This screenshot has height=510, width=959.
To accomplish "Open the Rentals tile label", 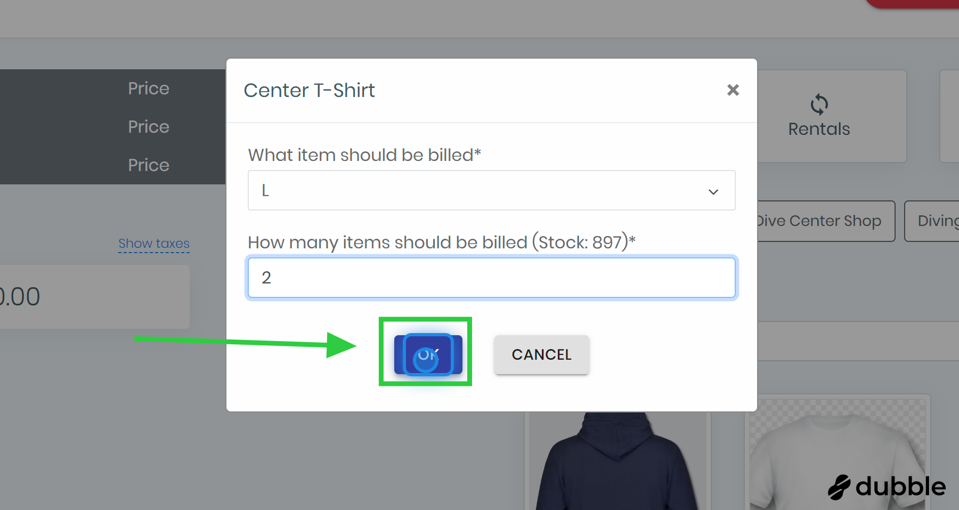I will pyautogui.click(x=819, y=129).
